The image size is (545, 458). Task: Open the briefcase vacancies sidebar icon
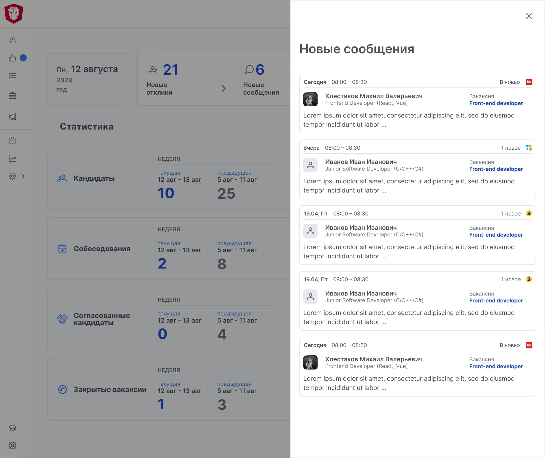coord(12,96)
